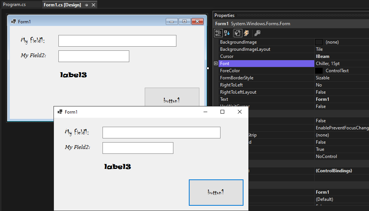This screenshot has height=211, width=369.
Task: Close the Form1.cs [Design] tab
Action: click(x=93, y=5)
